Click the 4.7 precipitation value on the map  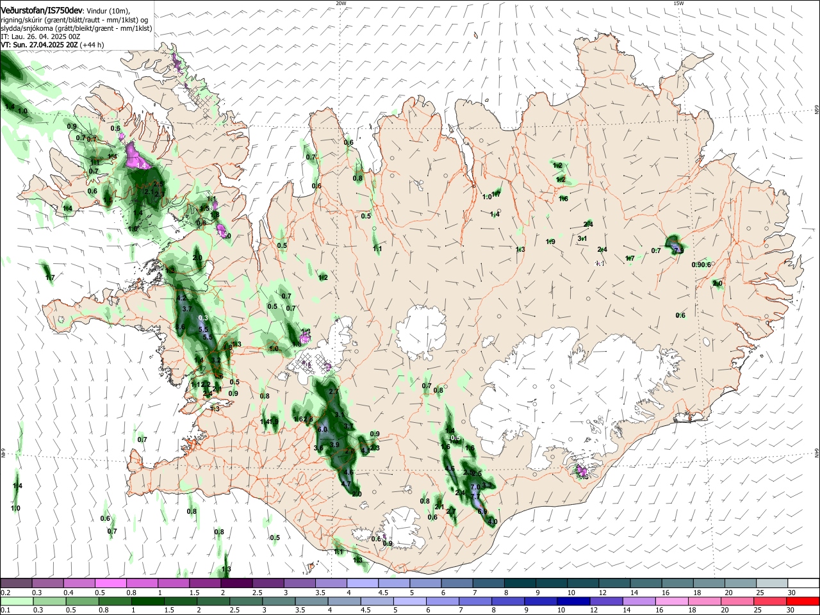[x=346, y=484]
